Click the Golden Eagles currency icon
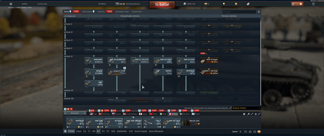Viewport: 324px width, 136px height. point(206,4)
